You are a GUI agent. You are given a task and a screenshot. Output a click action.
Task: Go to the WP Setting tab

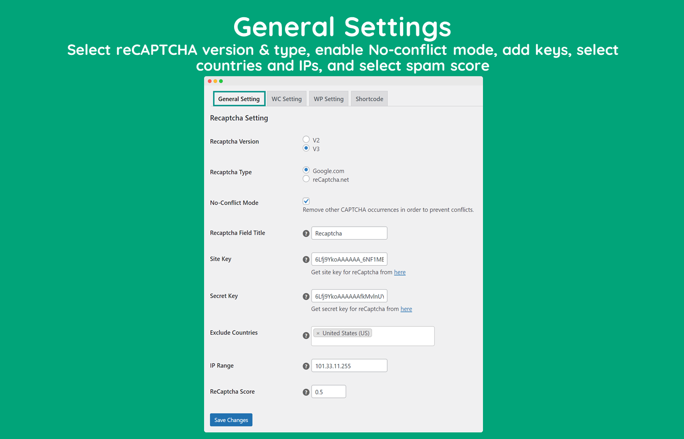point(329,99)
